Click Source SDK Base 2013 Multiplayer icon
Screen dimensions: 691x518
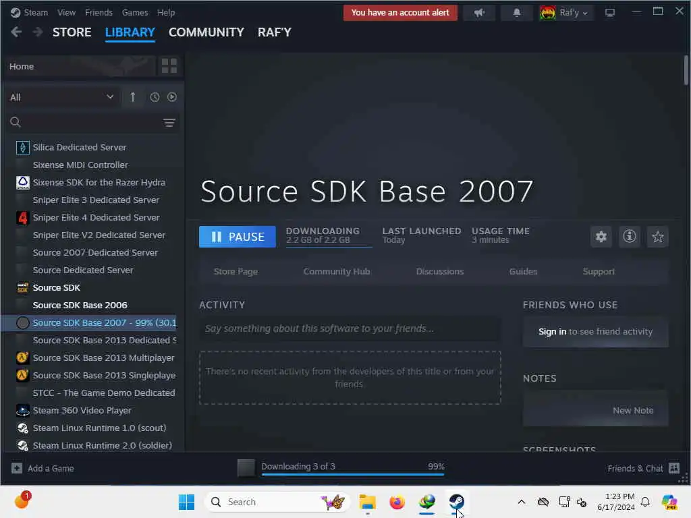[22, 357]
